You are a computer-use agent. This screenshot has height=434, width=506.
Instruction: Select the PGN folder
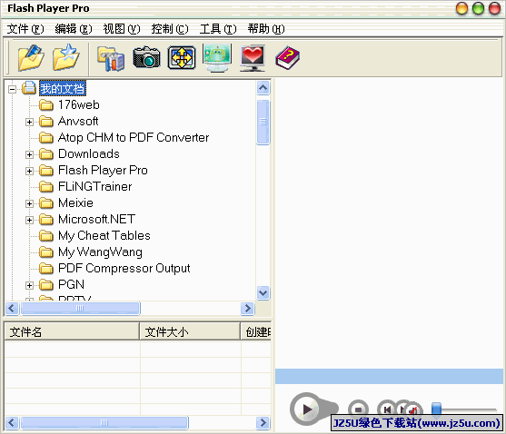tap(71, 285)
